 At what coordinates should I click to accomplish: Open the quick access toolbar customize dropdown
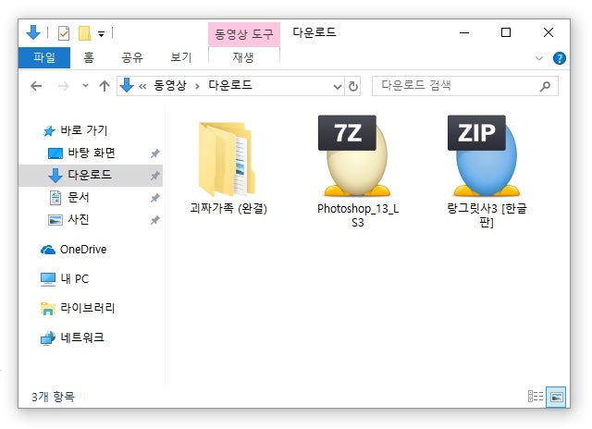coord(101,34)
